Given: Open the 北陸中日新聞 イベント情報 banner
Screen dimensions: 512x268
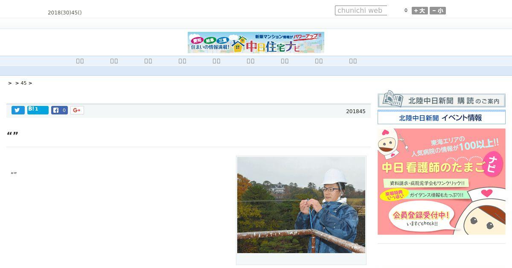Looking at the screenshot, I should (x=442, y=118).
